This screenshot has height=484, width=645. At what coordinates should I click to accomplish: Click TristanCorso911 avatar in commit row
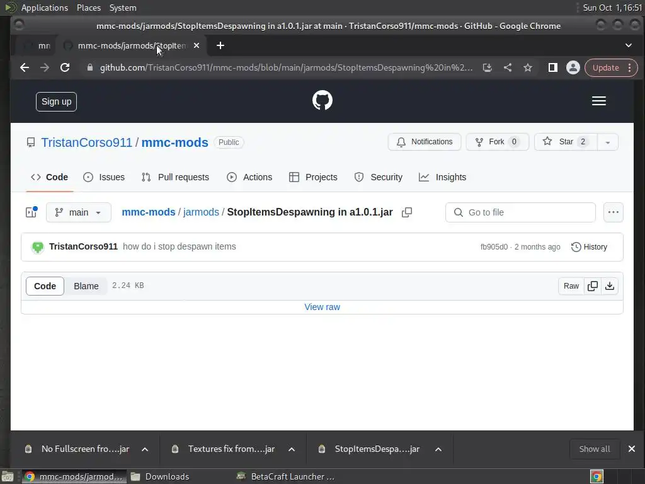tap(38, 247)
